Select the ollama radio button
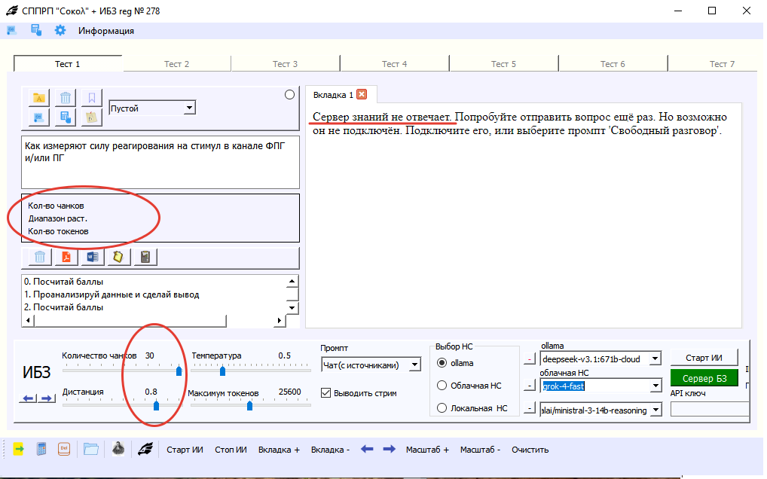Screen dimensions: 767x479 coord(442,363)
